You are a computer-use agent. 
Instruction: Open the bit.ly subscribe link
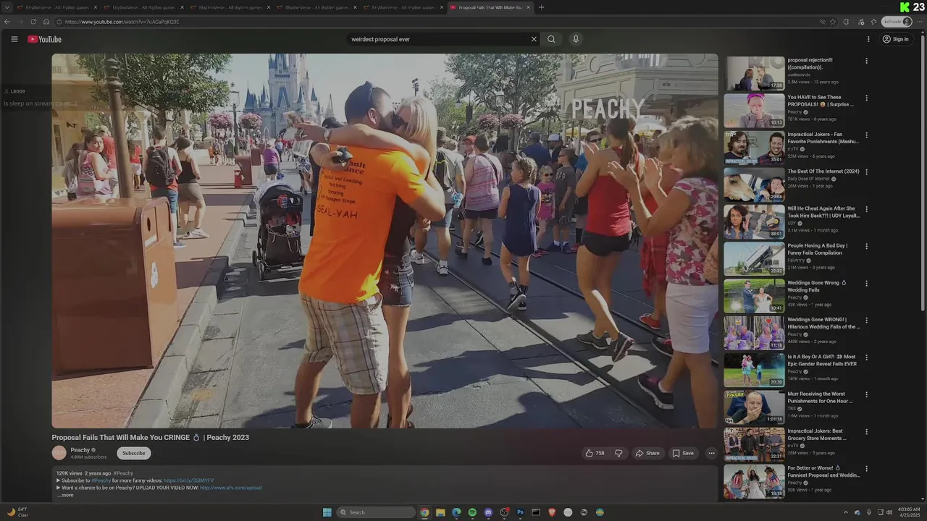(188, 480)
